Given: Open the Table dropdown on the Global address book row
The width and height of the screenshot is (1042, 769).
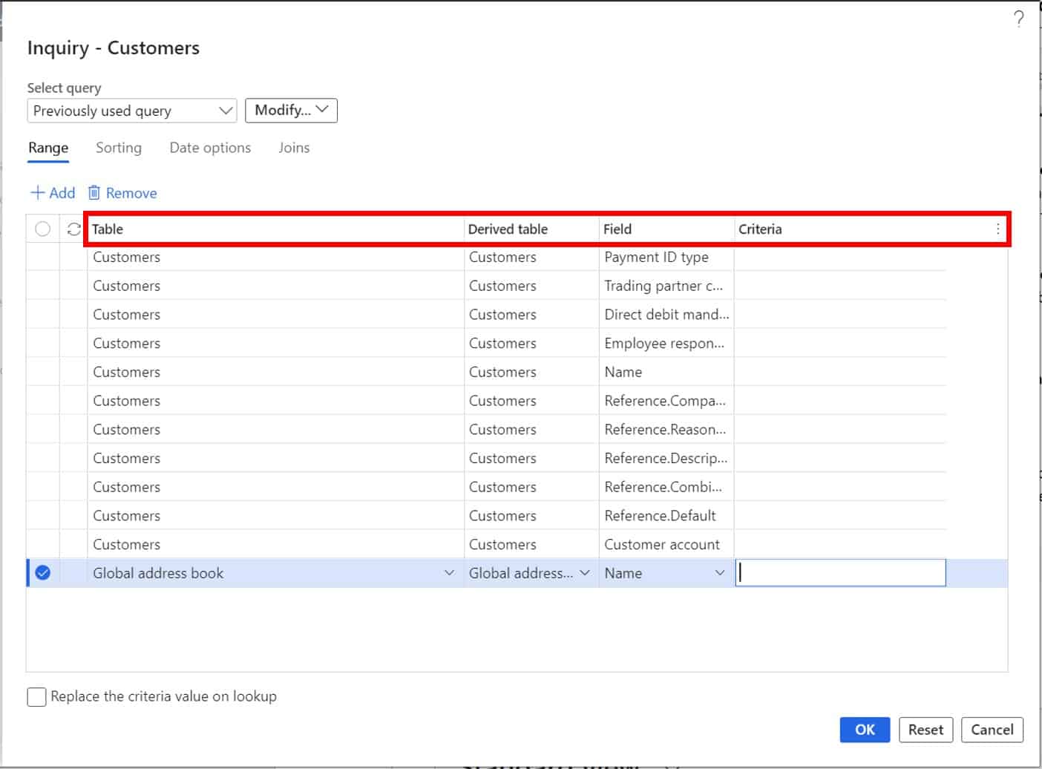Looking at the screenshot, I should (x=450, y=572).
